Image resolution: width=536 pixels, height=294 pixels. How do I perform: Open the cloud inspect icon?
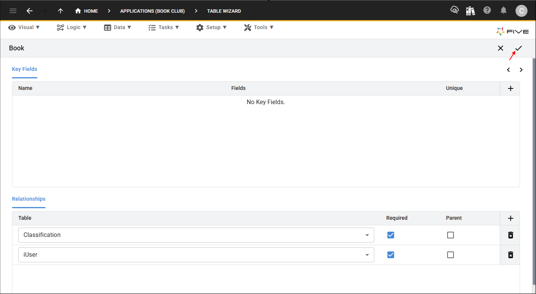pyautogui.click(x=455, y=10)
